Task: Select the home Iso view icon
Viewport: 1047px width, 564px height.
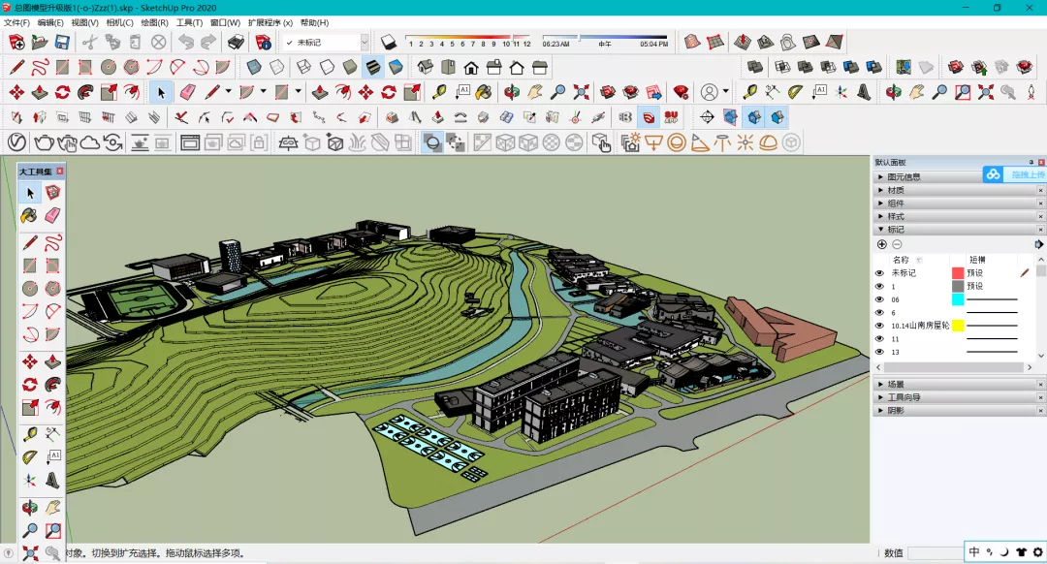Action: (426, 67)
